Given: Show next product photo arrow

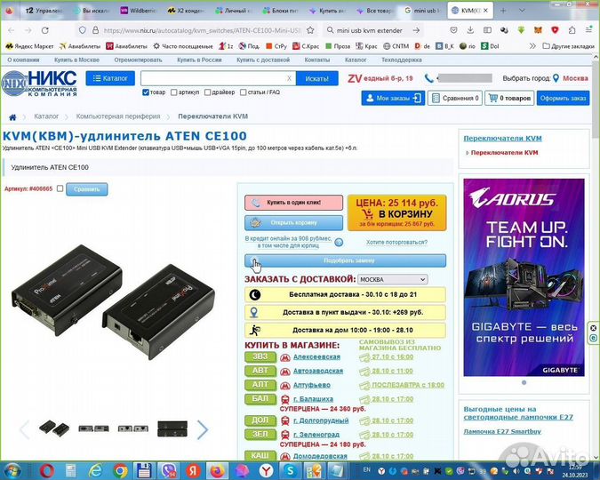Looking at the screenshot, I should click(202, 429).
